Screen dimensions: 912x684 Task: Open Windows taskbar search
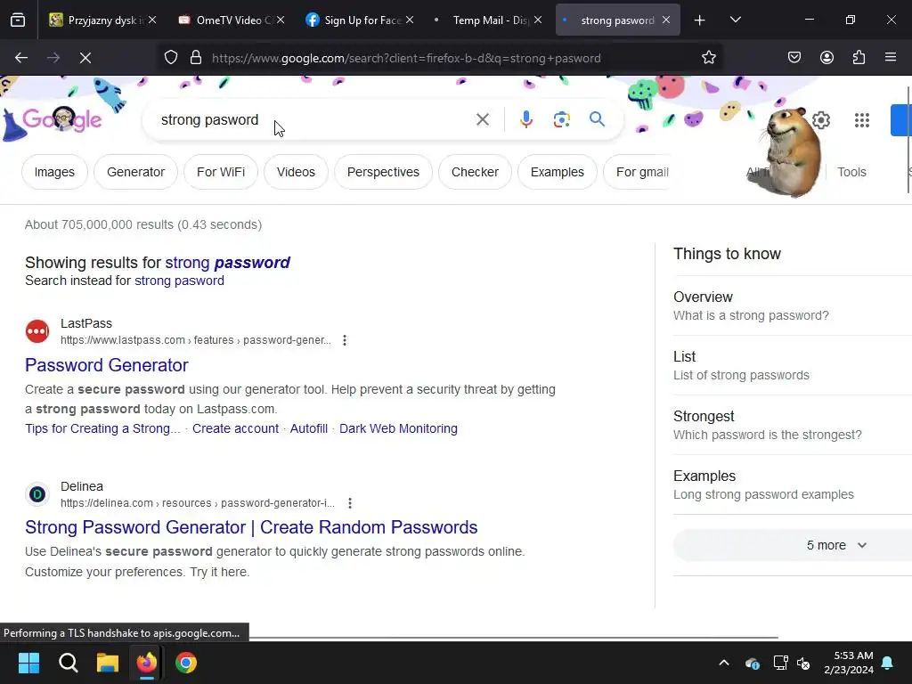coord(68,663)
